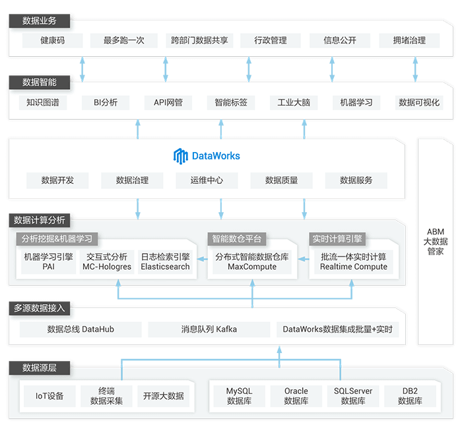
Task: Select the API网管 box
Action: pyautogui.click(x=168, y=102)
